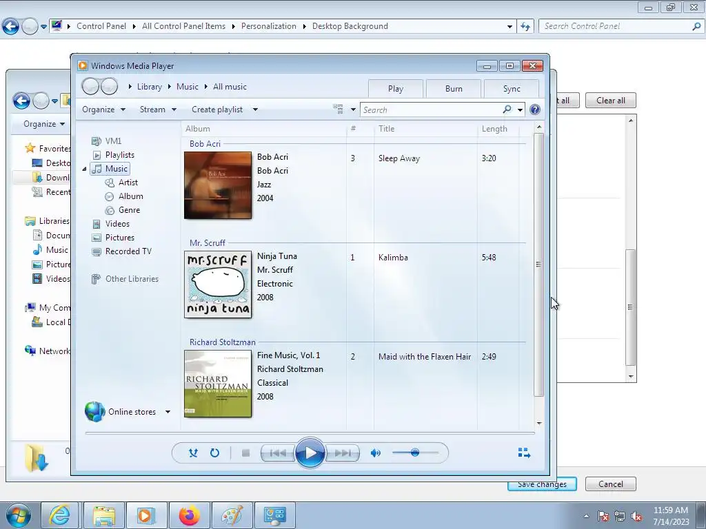Screen dimensions: 706x529
Task: Skip to next track button
Action: click(x=342, y=453)
